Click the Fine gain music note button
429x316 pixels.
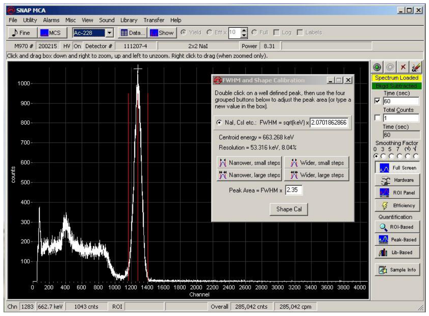coord(22,33)
